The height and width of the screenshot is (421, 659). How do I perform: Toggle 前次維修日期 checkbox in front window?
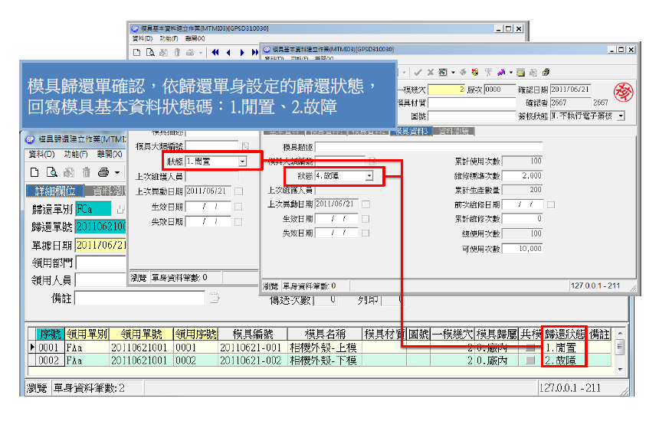click(551, 204)
